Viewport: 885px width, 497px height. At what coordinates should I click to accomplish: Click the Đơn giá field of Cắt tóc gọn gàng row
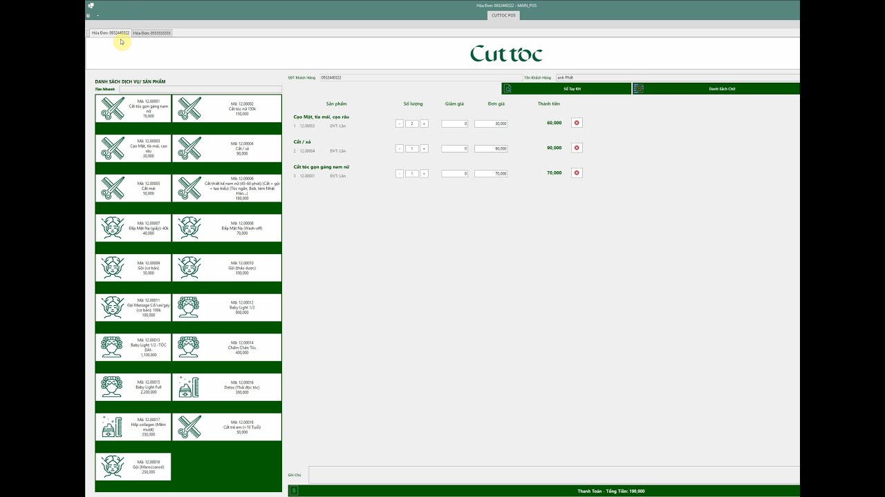[x=491, y=173]
